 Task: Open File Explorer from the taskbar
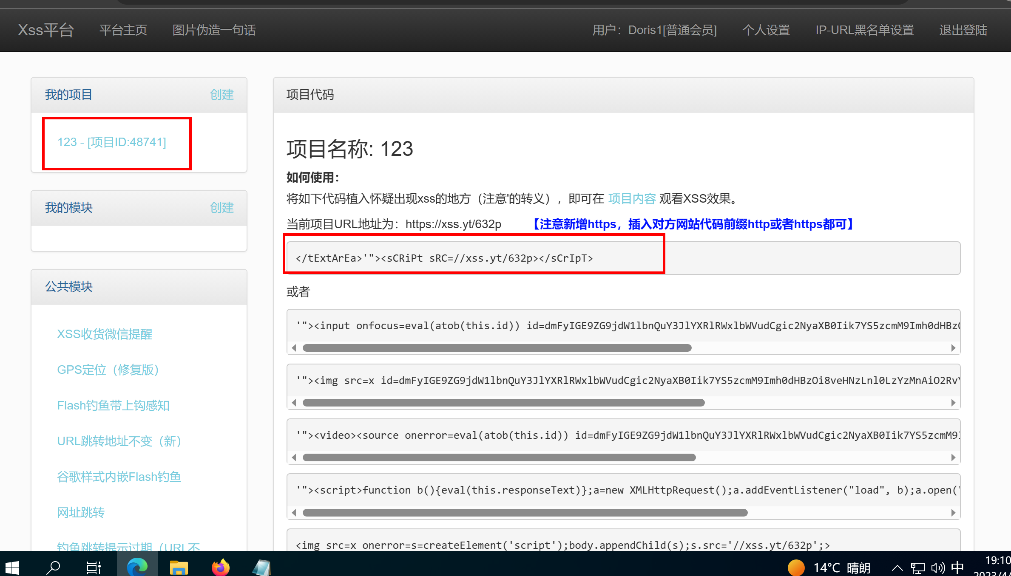click(179, 567)
